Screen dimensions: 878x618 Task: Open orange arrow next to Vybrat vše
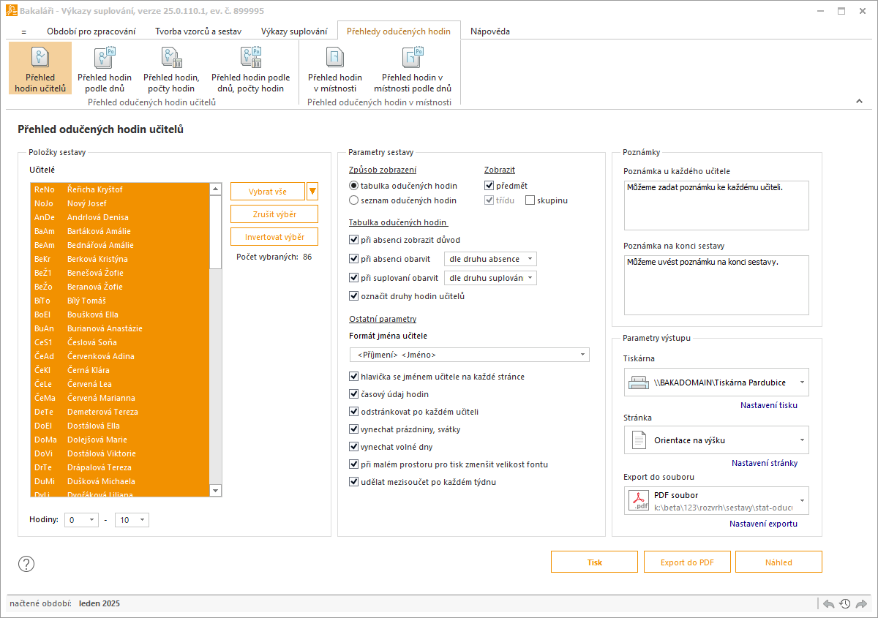point(313,192)
